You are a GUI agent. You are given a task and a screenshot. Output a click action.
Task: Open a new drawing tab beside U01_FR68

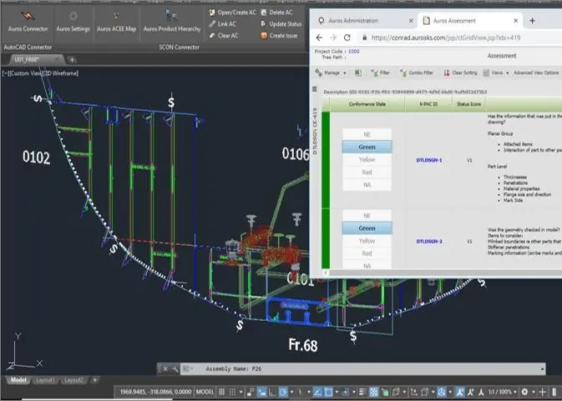click(72, 60)
